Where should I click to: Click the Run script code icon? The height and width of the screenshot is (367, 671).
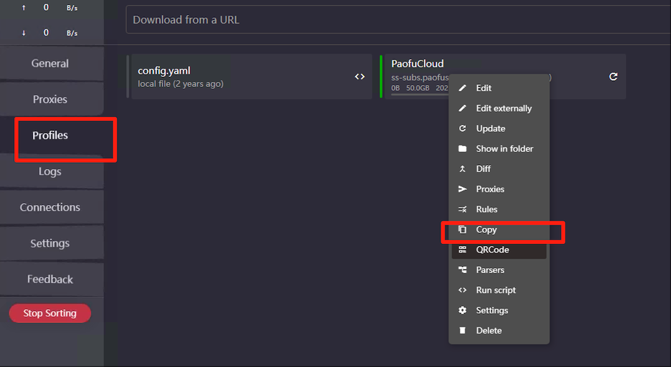462,290
